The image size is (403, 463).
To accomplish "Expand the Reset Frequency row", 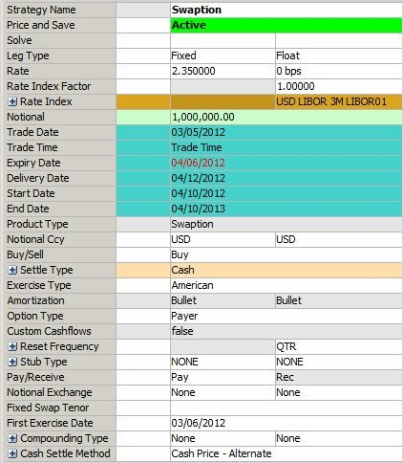I will pyautogui.click(x=12, y=346).
